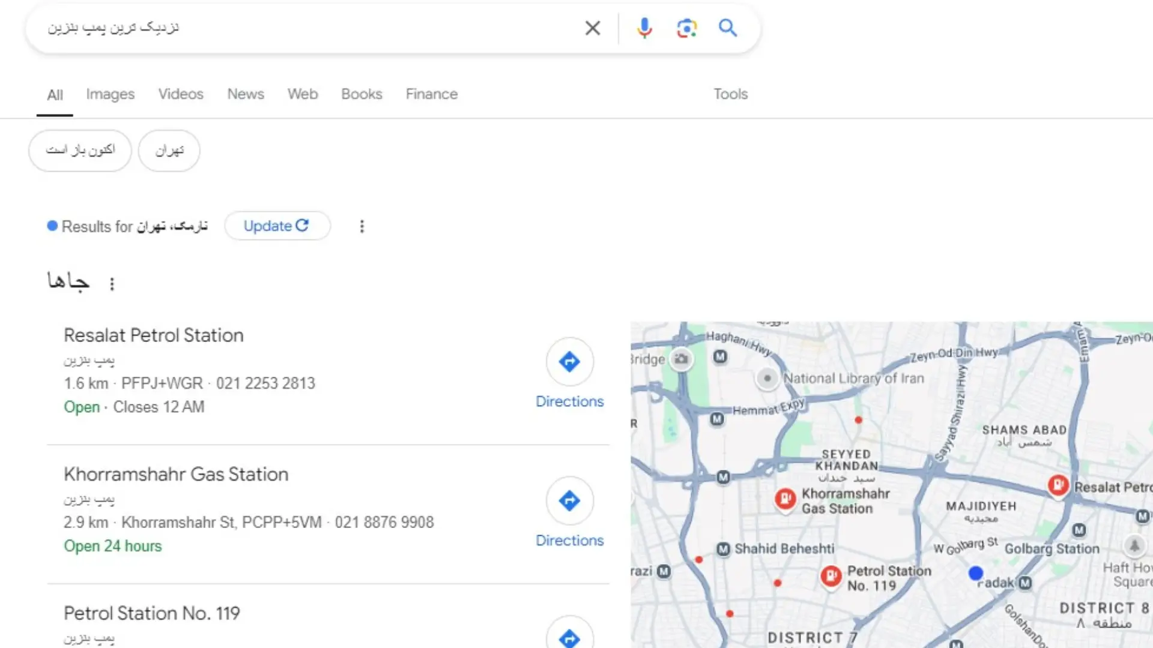1153x648 pixels.
Task: Apply the 'اکنون باز است' open-now filter chip
Action: (80, 151)
